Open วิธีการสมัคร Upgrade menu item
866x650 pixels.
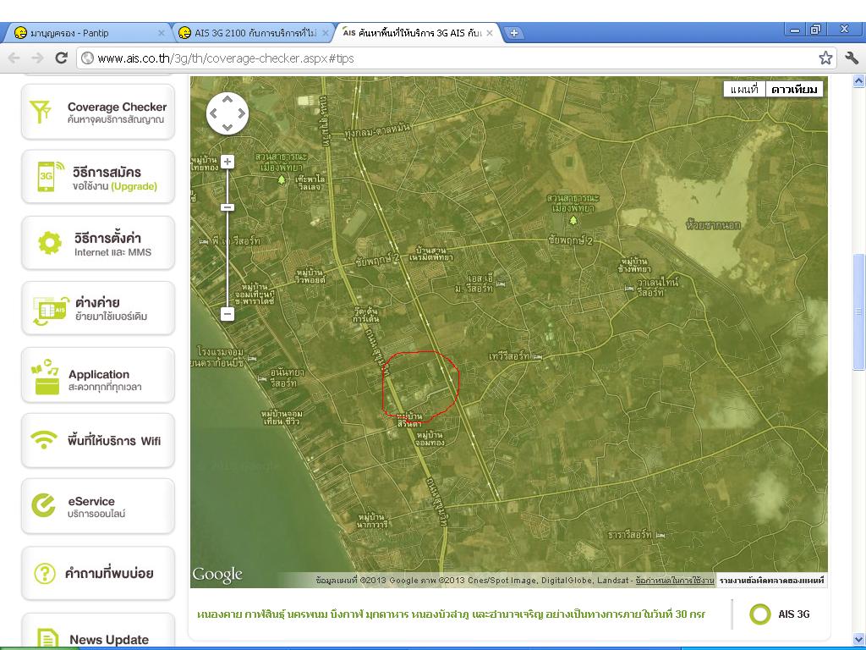point(98,177)
